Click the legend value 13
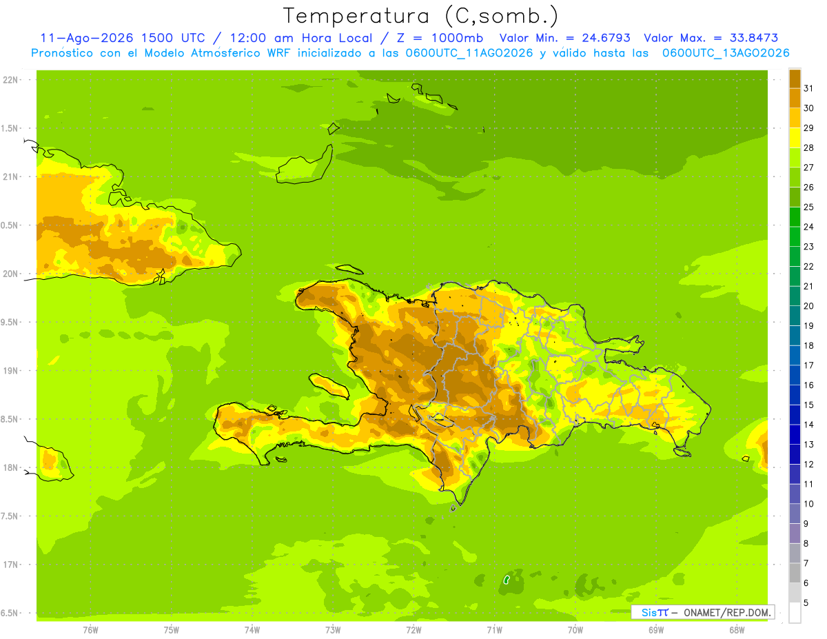827x639 pixels. 809,445
